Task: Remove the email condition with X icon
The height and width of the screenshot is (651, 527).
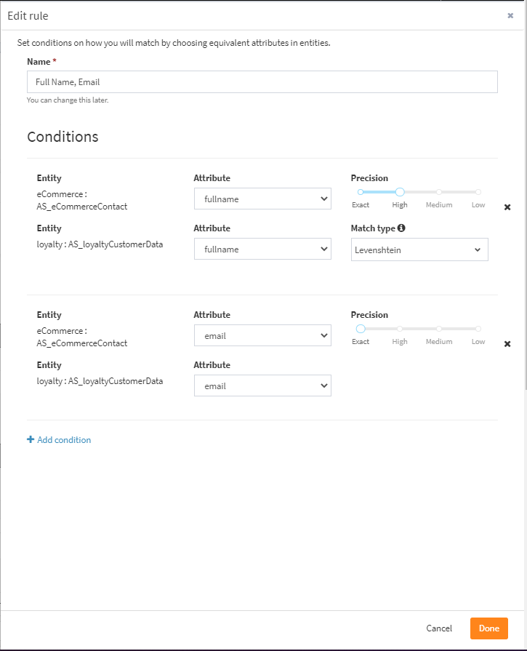Action: click(x=507, y=344)
